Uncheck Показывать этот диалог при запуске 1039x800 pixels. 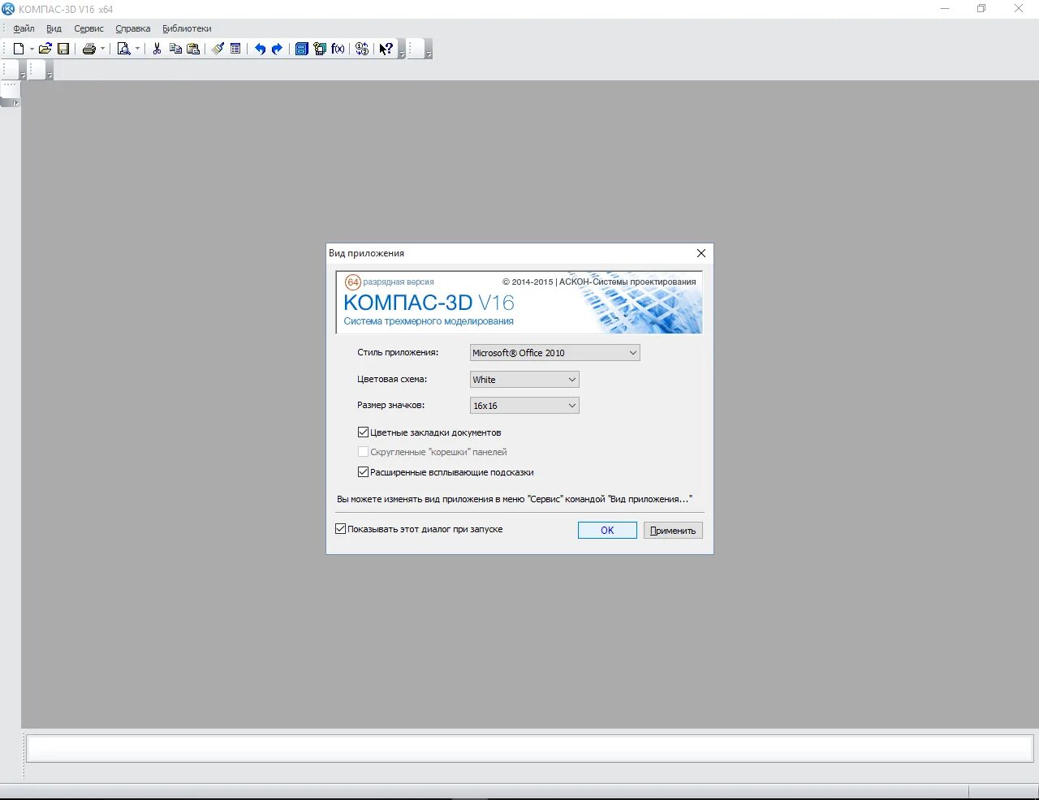(x=340, y=529)
